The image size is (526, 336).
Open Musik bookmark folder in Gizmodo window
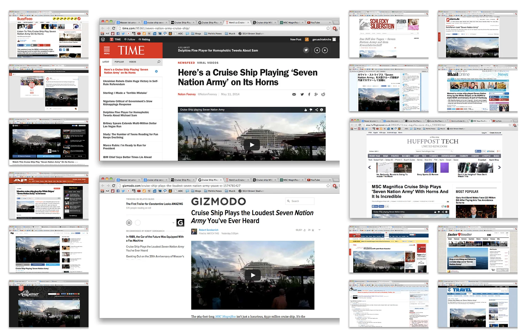coord(230,191)
